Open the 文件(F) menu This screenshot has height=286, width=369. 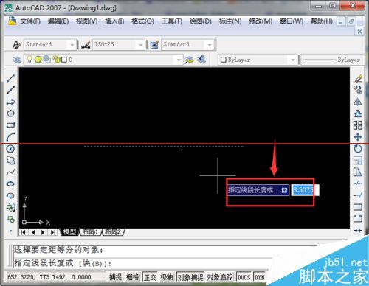click(30, 21)
